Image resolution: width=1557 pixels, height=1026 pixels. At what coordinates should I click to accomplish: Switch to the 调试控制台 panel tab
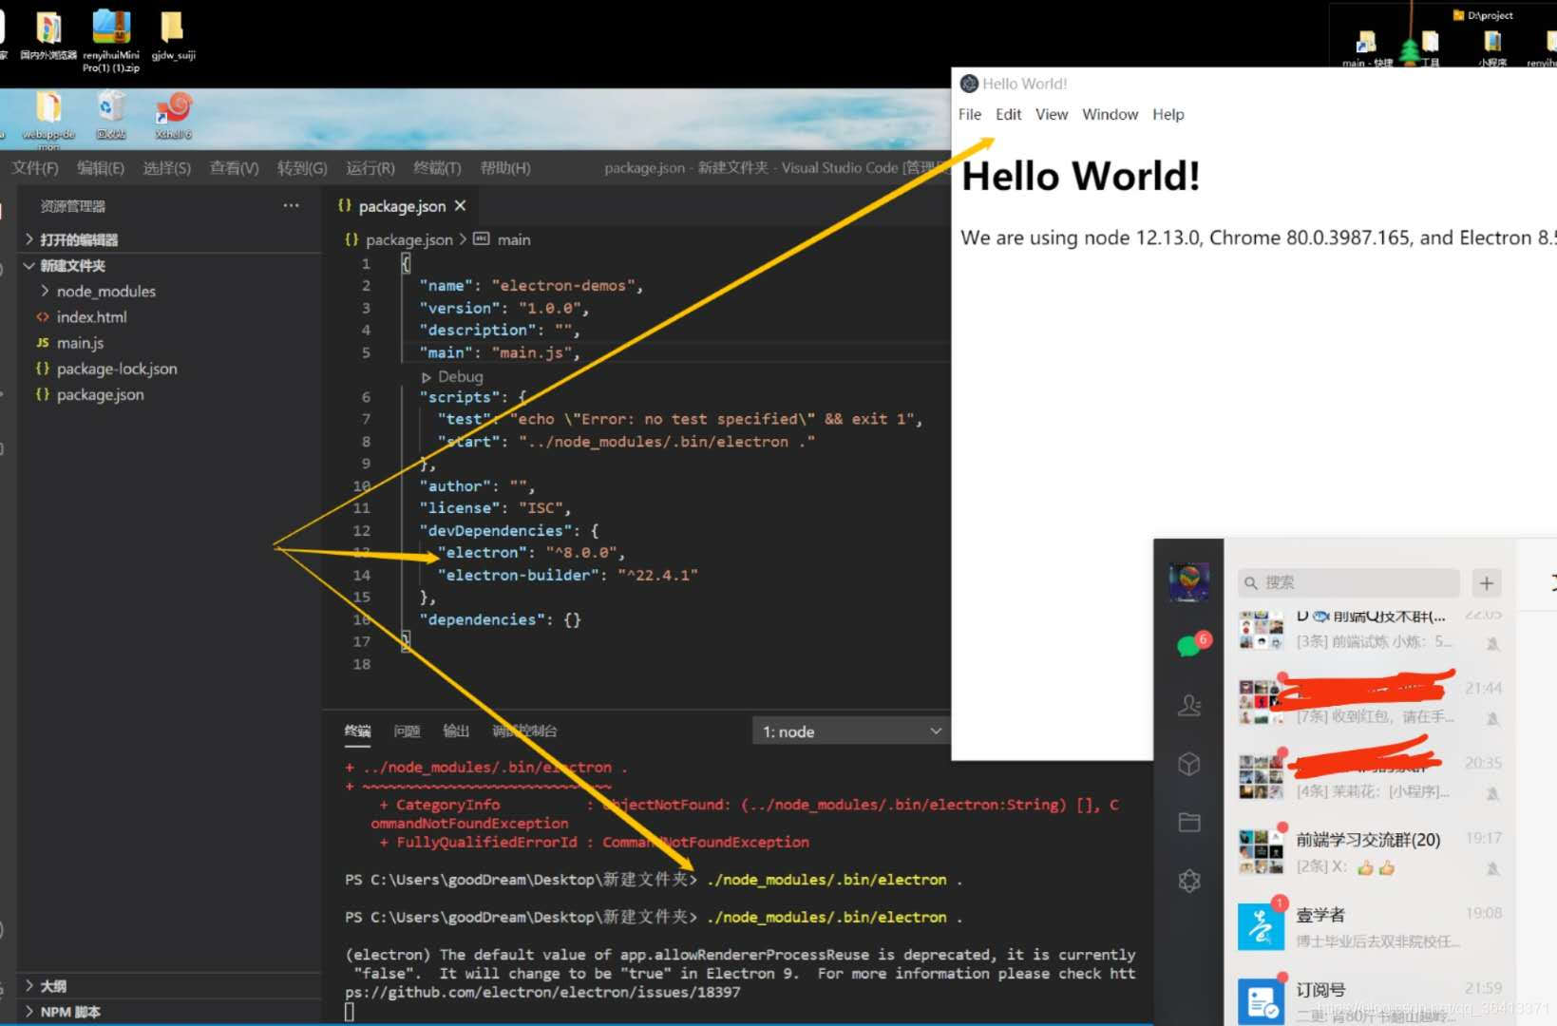524,731
